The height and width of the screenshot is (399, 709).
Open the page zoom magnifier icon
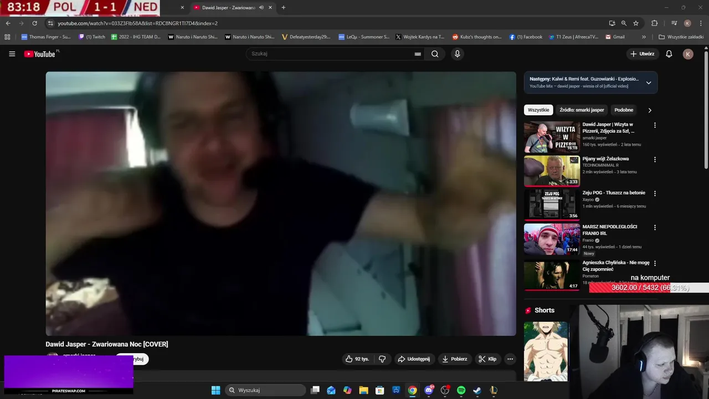624,23
